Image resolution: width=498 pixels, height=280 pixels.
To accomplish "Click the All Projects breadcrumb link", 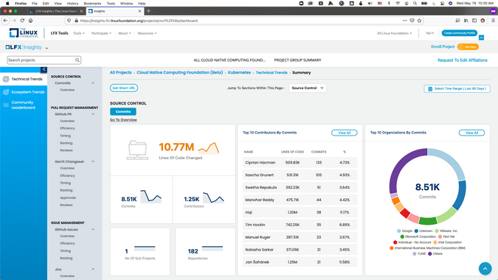I will tap(121, 73).
